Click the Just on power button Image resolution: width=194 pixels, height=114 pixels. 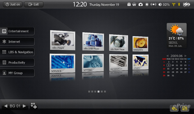point(13,4)
